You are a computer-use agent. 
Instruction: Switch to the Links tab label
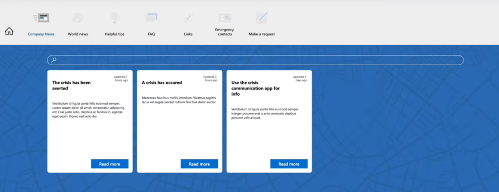tap(188, 34)
